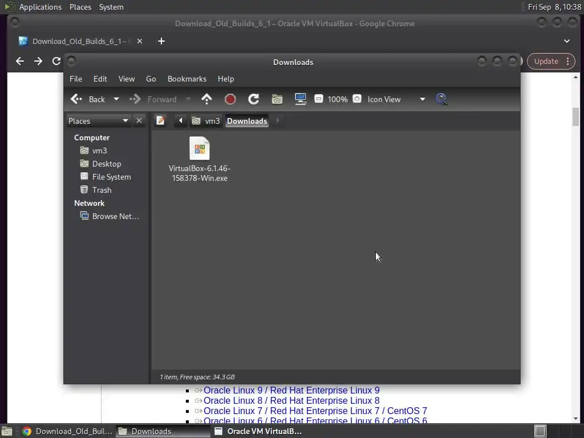The height and width of the screenshot is (438, 584).
Task: Click the scrollbar down arrow in Chrome
Action: click(x=576, y=418)
